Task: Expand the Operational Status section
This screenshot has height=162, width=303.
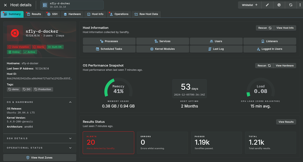Action: click(x=70, y=148)
